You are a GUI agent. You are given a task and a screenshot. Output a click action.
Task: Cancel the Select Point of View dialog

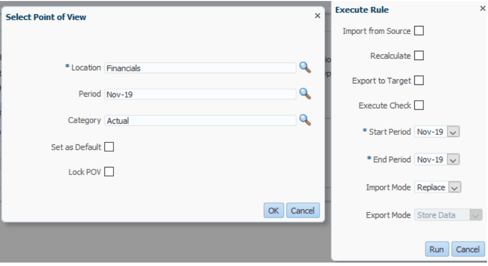click(303, 211)
